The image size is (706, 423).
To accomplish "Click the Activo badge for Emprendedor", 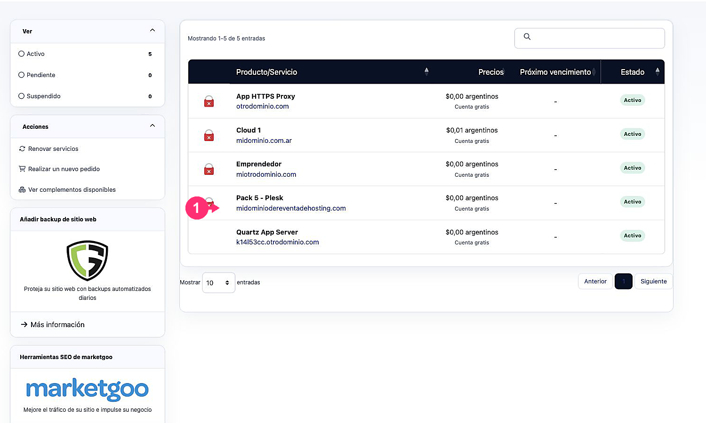I will tap(633, 168).
